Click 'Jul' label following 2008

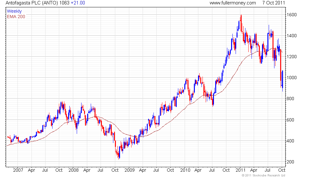point(100,170)
